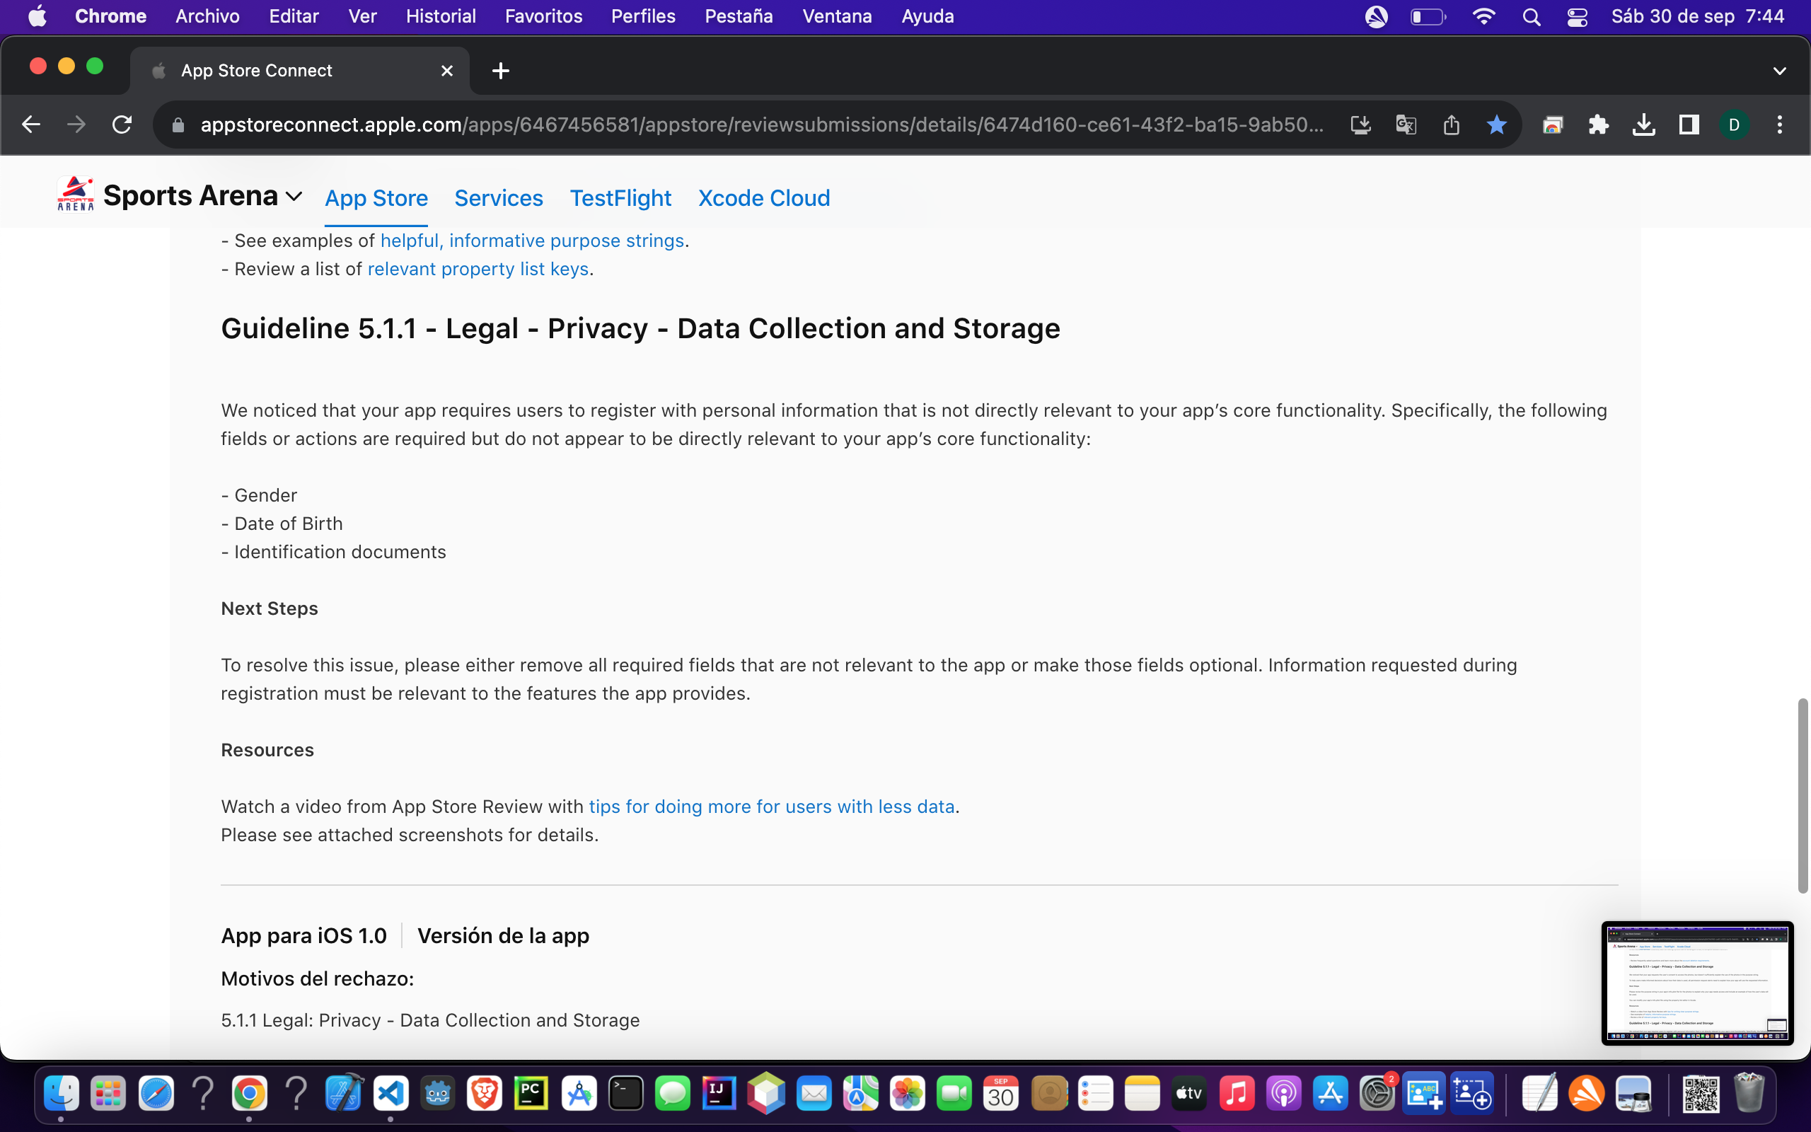The width and height of the screenshot is (1811, 1132).
Task: Open the Chrome profile D avatar
Action: 1734,125
